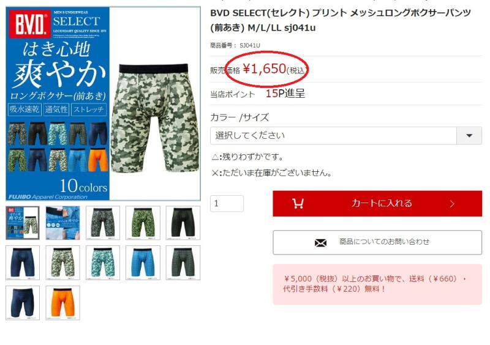The height and width of the screenshot is (345, 490).
Task: Select the orange boxer thumbnail
Action: [63, 303]
